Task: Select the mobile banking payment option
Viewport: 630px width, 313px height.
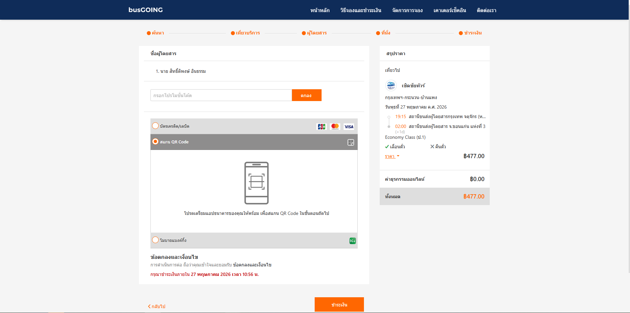Action: click(155, 240)
